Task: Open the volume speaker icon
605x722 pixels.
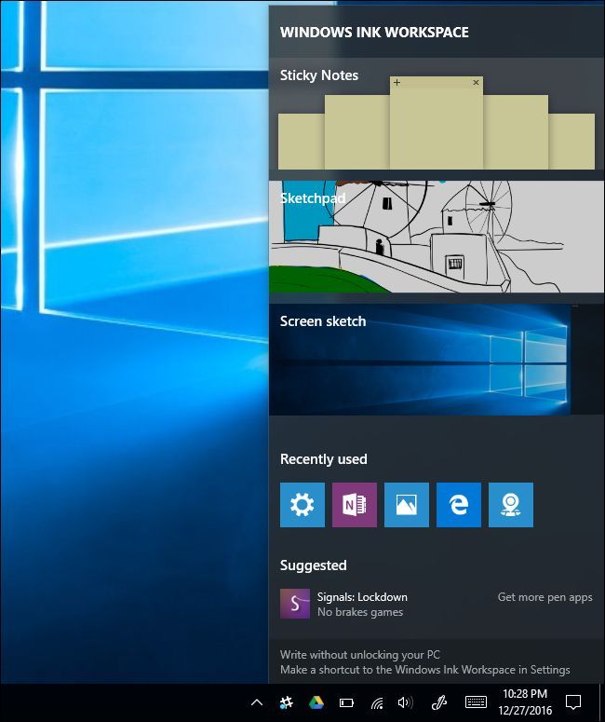Action: point(405,702)
